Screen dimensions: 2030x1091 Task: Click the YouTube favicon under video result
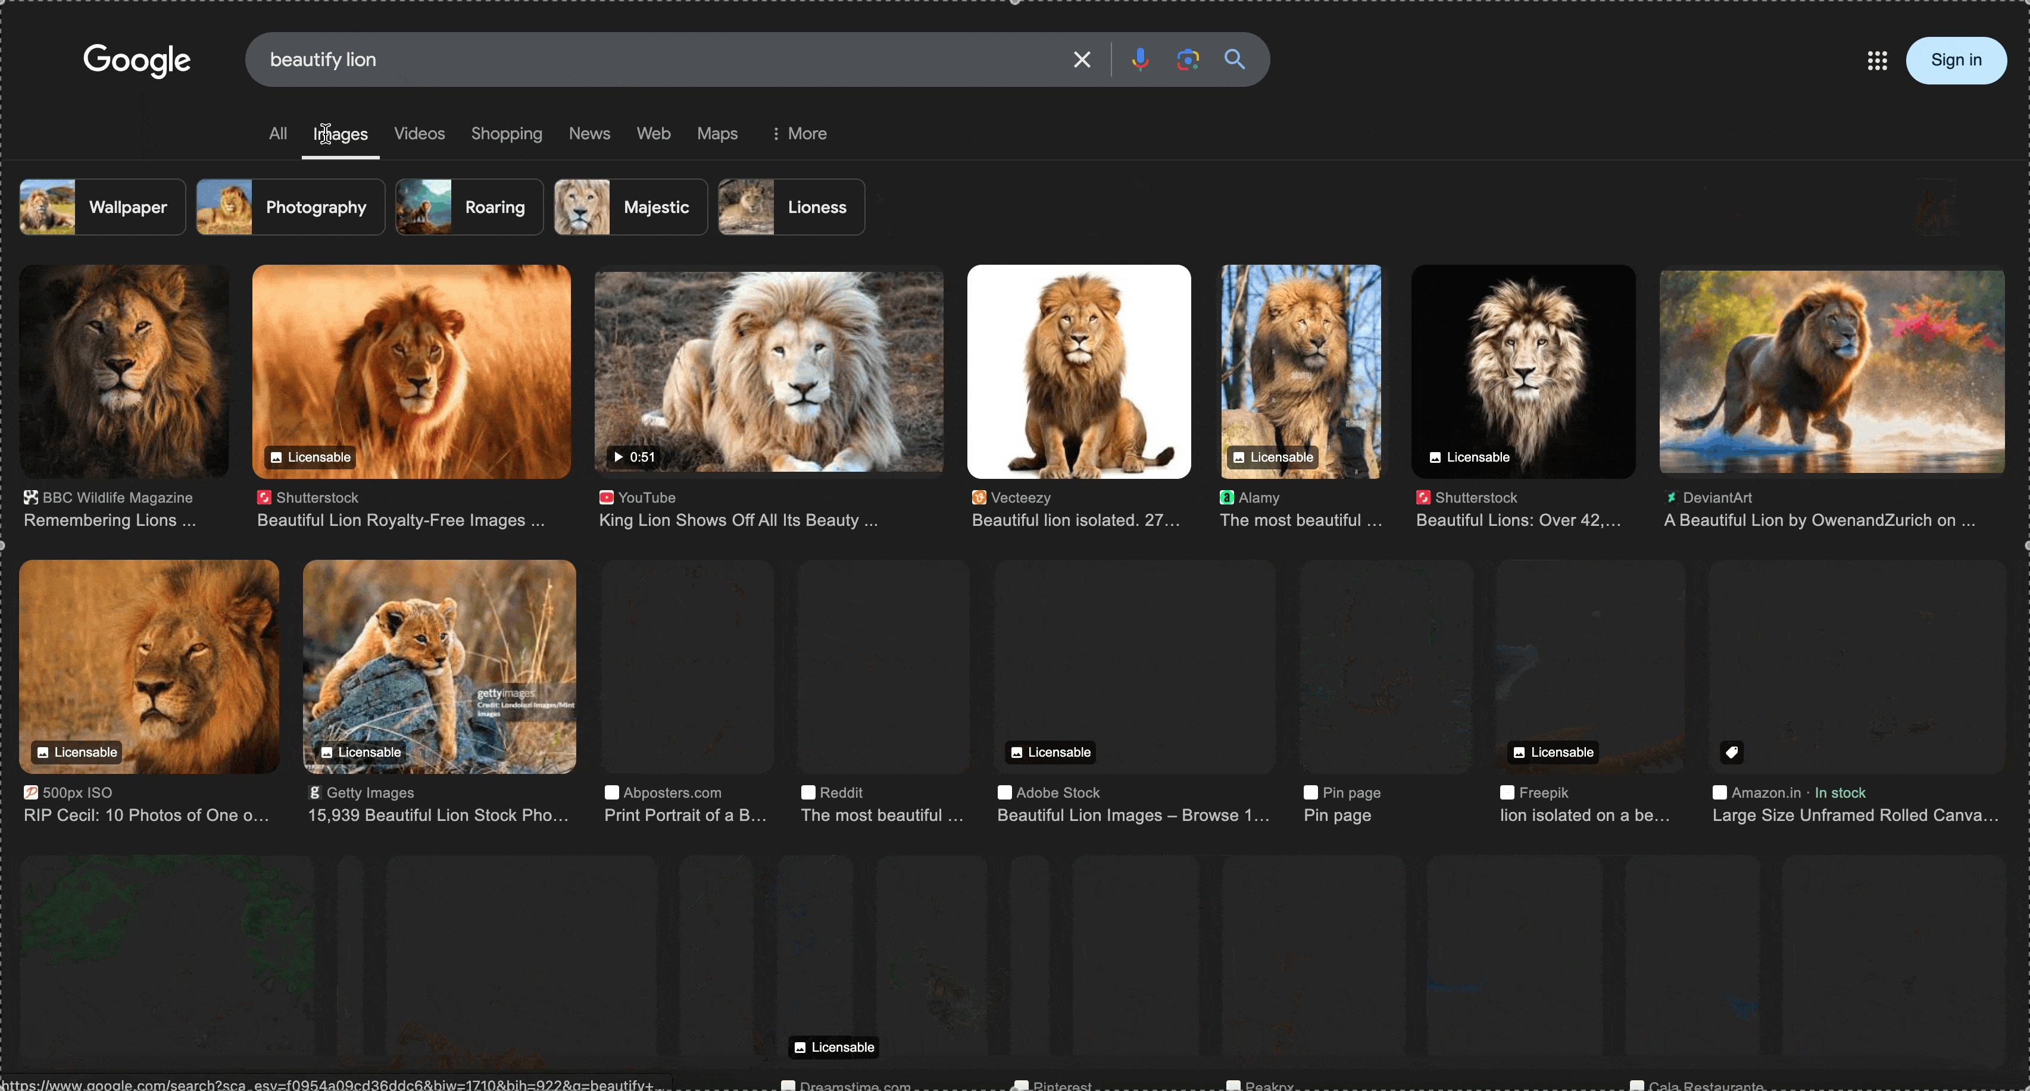click(x=606, y=498)
